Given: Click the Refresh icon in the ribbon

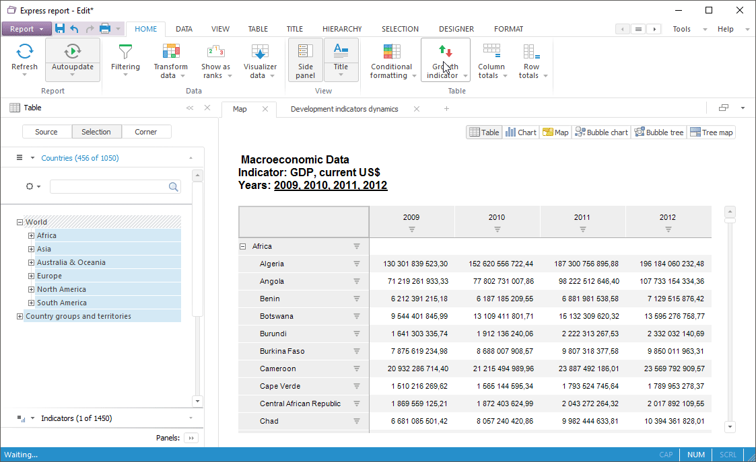Looking at the screenshot, I should point(25,52).
